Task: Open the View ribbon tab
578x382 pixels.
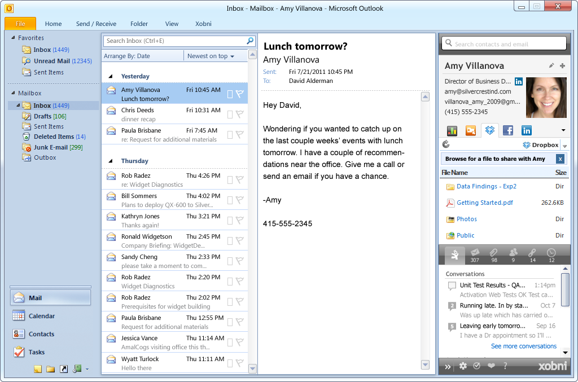Action: point(172,24)
